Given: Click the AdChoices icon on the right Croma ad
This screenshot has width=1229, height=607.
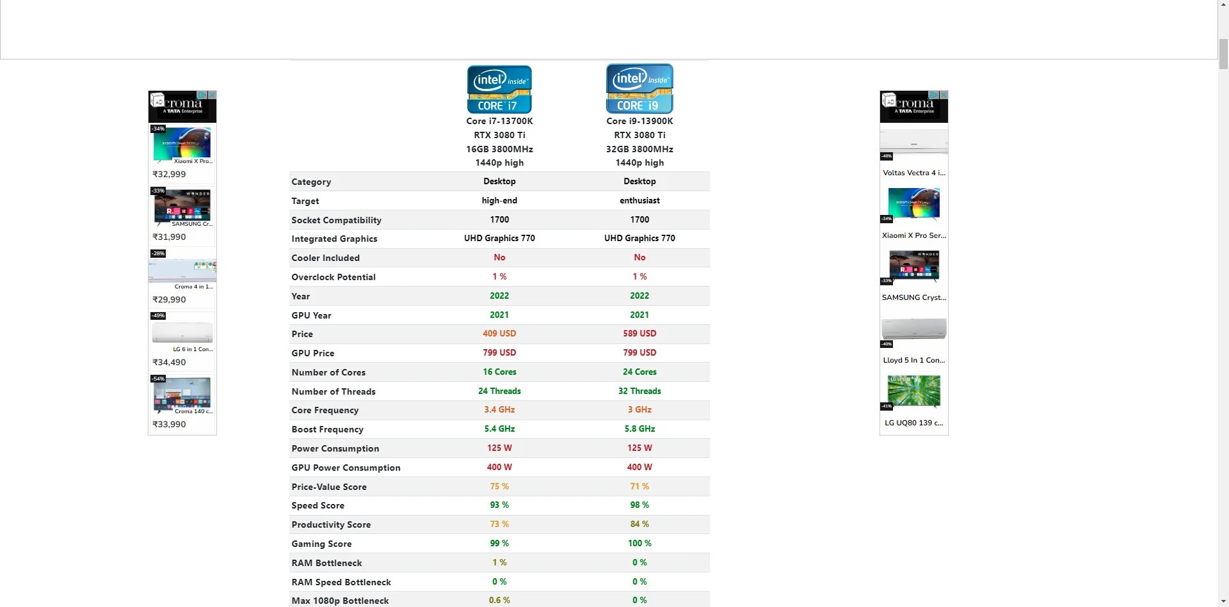Looking at the screenshot, I should [x=935, y=95].
